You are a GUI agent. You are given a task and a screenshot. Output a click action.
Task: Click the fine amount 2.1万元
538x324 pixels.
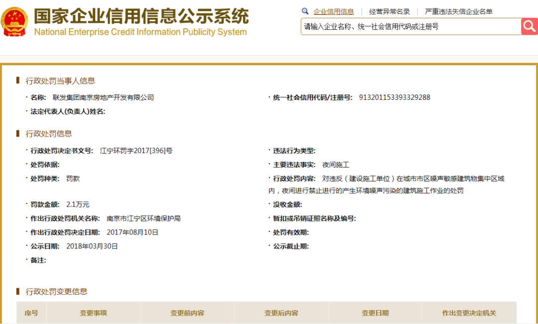pyautogui.click(x=78, y=205)
